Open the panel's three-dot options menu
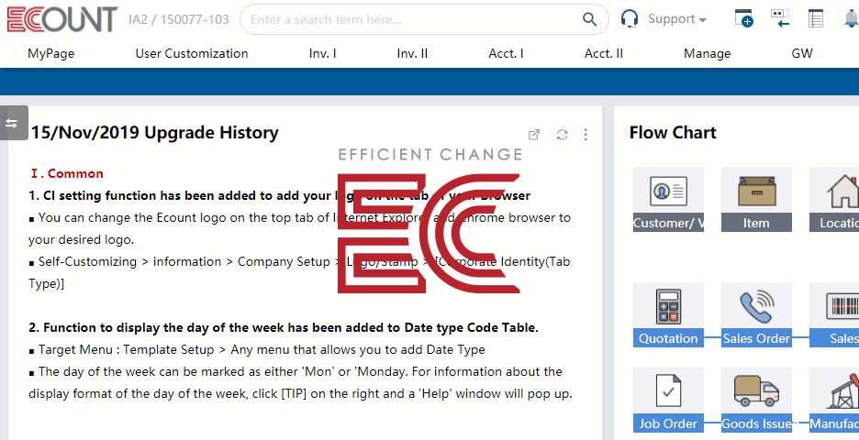The image size is (859, 440). (586, 135)
